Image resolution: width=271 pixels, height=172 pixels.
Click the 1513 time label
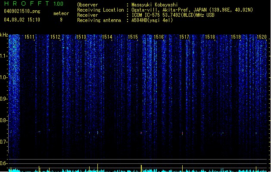(x=81, y=37)
